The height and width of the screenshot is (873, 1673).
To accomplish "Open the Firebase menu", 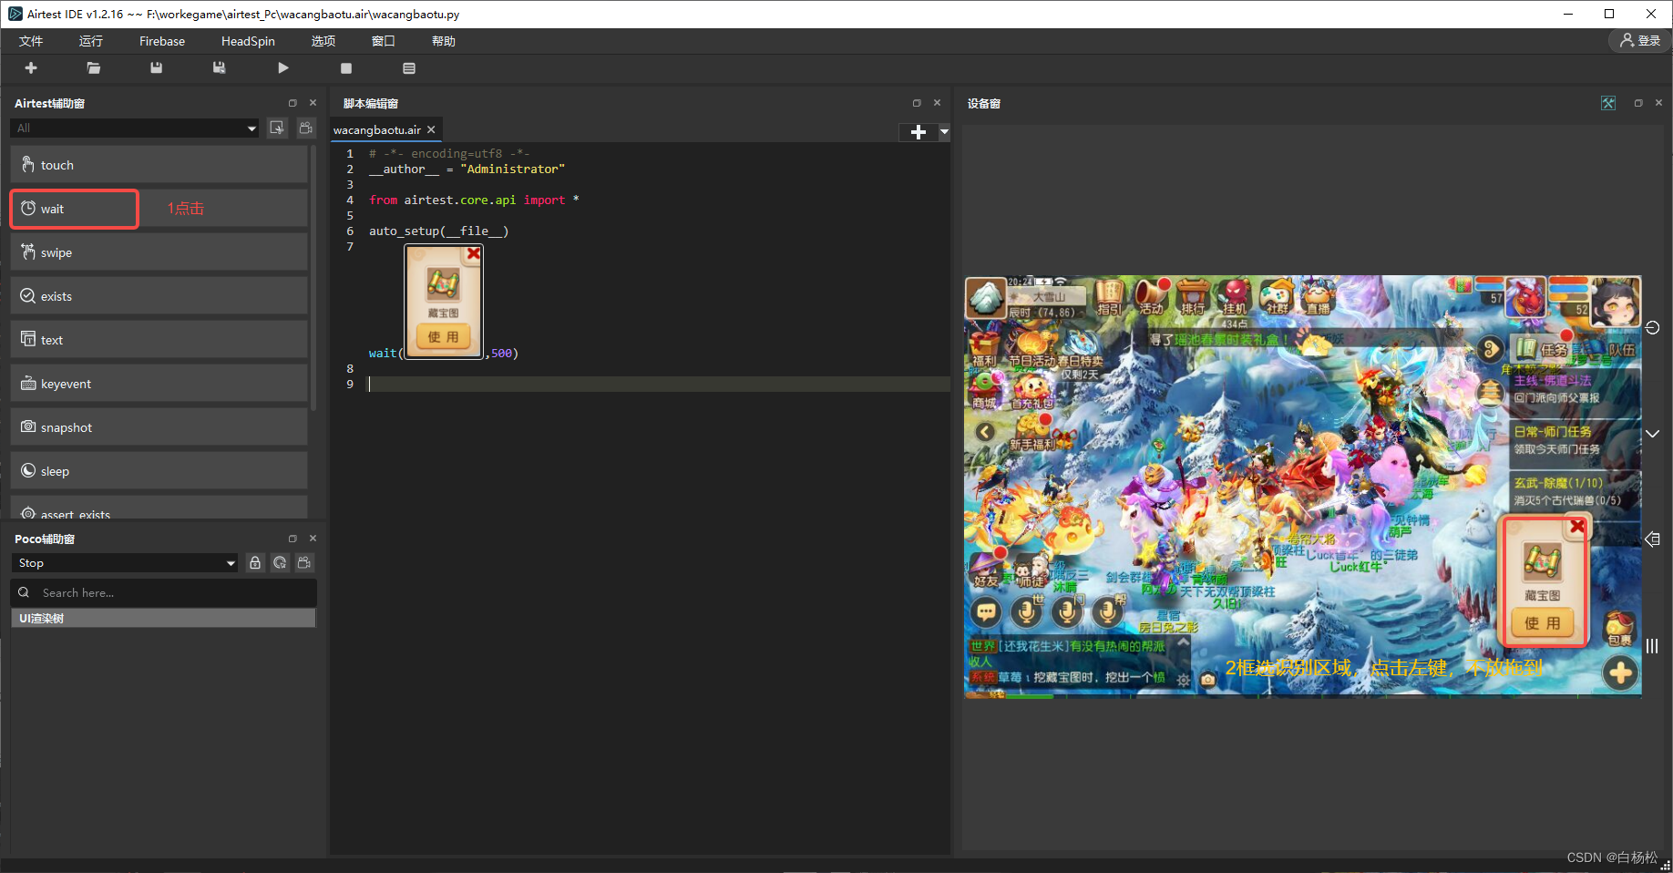I will [x=162, y=41].
